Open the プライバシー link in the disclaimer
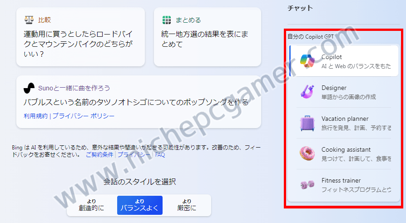This screenshot has height=223, width=406. (x=134, y=155)
